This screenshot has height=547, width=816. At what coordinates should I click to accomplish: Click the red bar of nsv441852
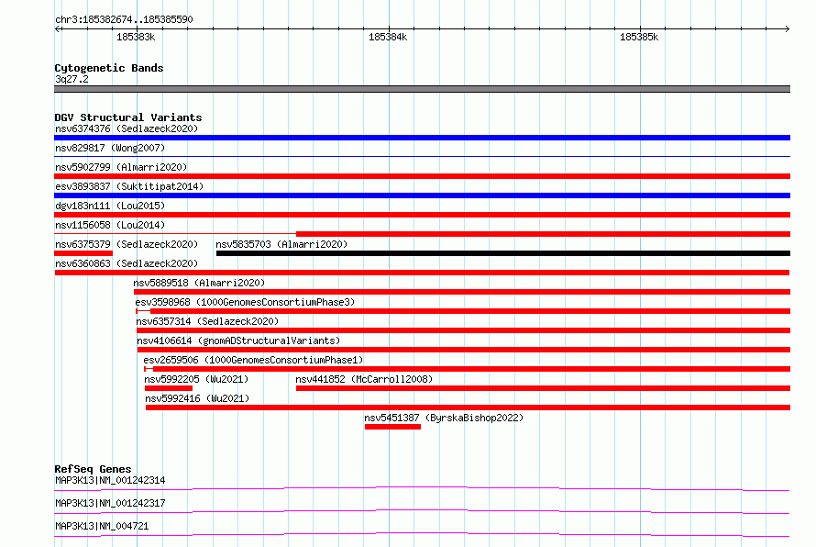(543, 388)
